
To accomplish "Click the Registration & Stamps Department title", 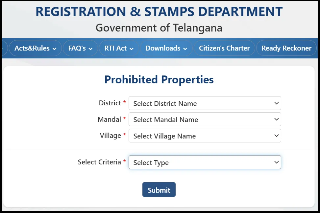I will pos(159,12).
